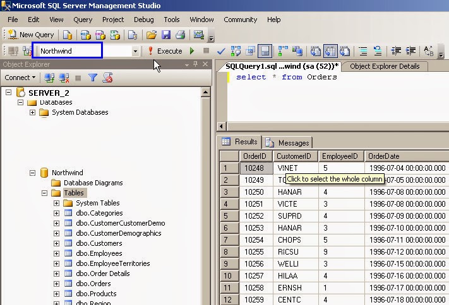Open the Query menu
449x305 pixels.
pos(82,20)
